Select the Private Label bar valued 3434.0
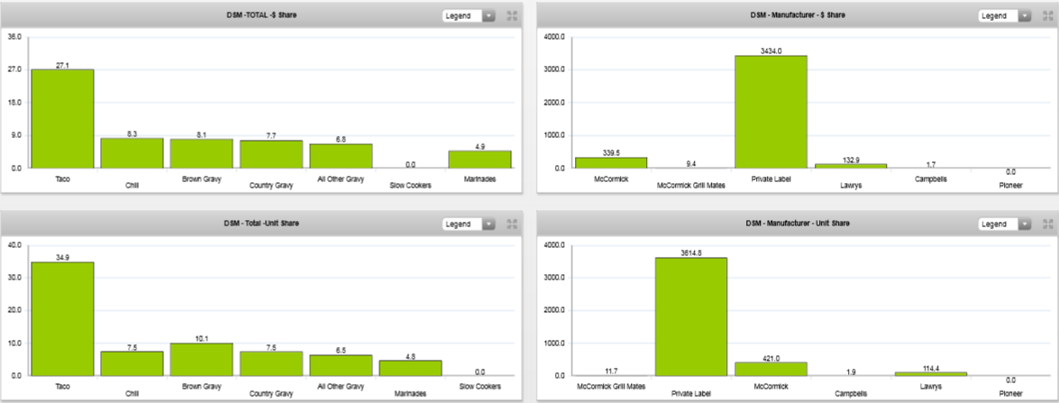 point(770,112)
